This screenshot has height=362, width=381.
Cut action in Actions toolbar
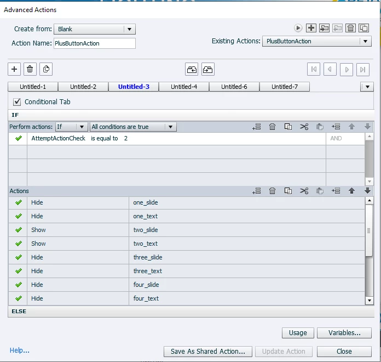tap(304, 191)
